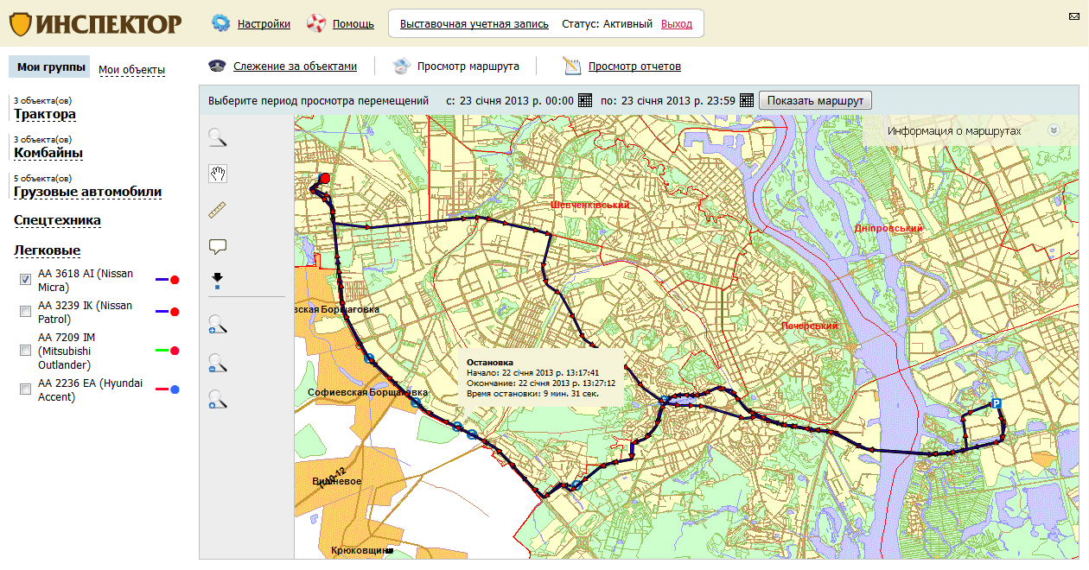This screenshot has width=1089, height=570.
Task: Open Просмотр отчетов section
Action: (x=634, y=66)
